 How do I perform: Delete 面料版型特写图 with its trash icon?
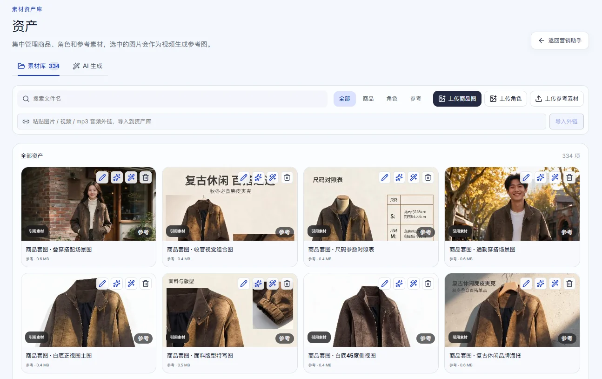(287, 284)
